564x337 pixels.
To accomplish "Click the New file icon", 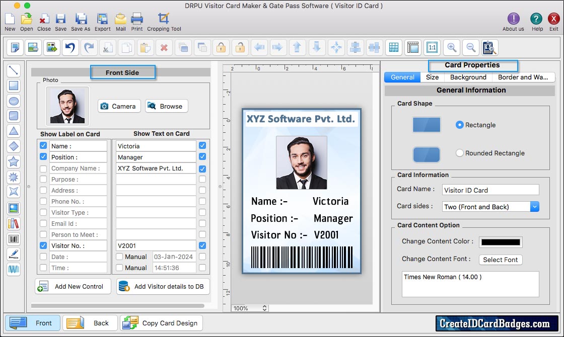I will pyautogui.click(x=10, y=19).
